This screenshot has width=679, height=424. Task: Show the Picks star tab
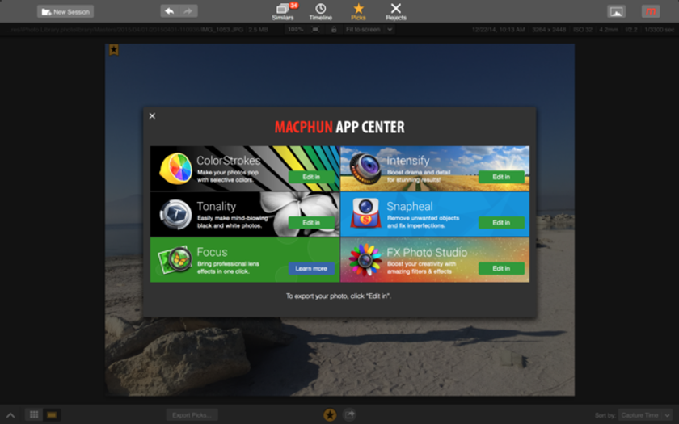click(358, 11)
